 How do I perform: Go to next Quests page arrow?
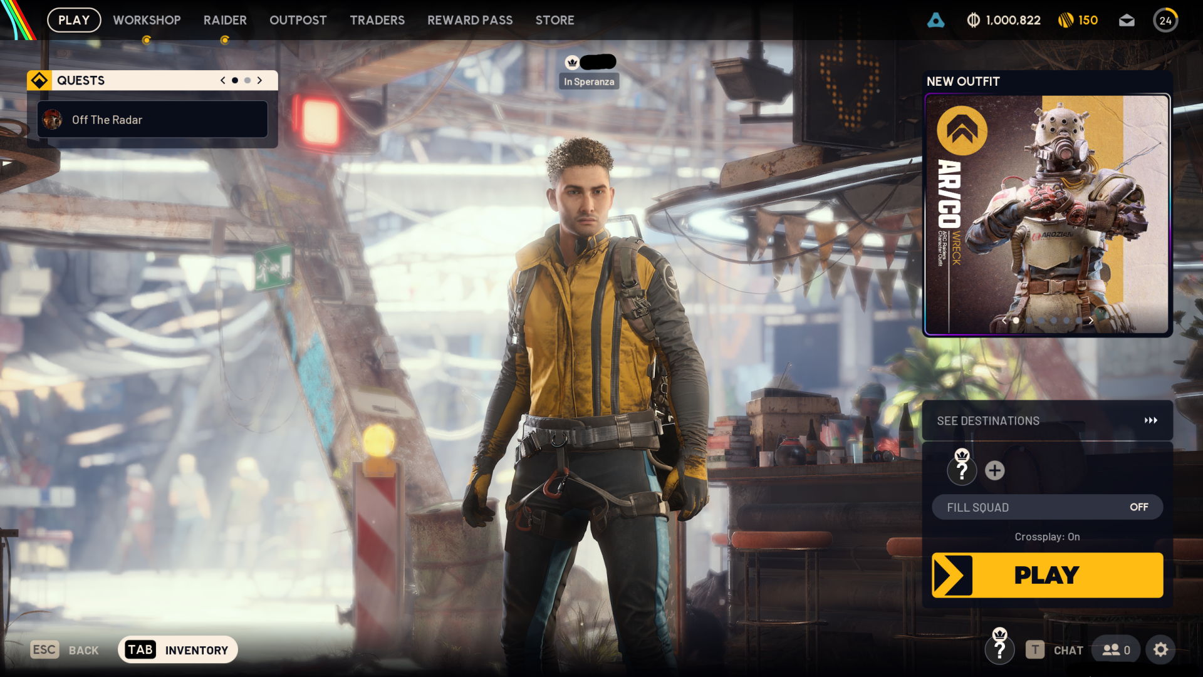[259, 80]
